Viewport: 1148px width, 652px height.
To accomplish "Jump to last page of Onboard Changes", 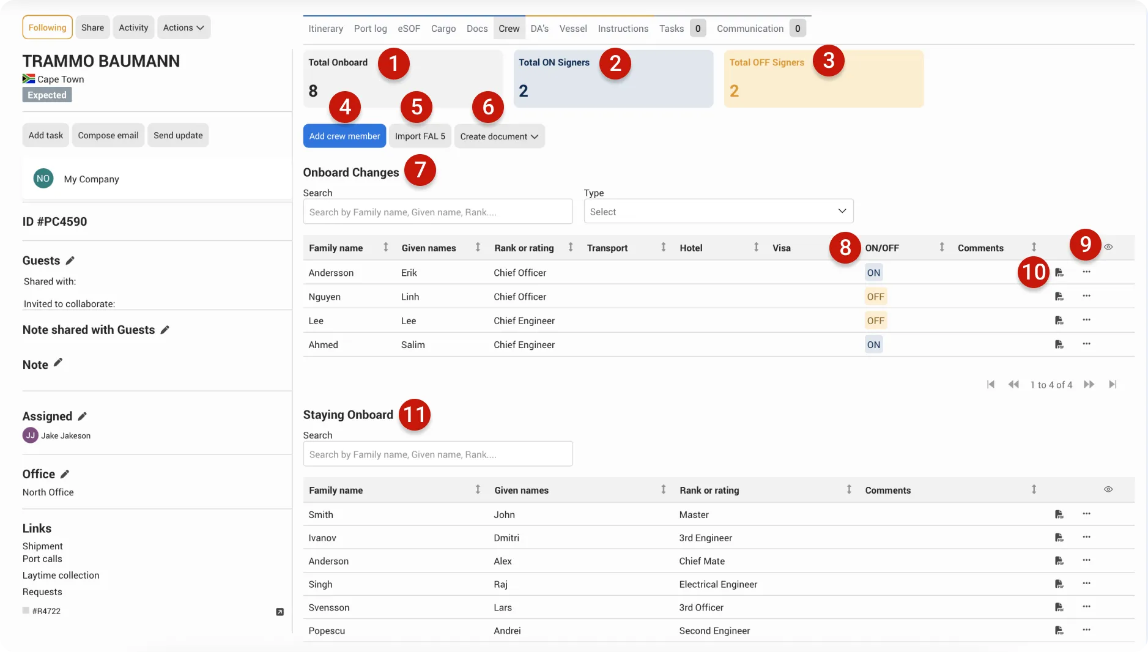I will (1113, 384).
